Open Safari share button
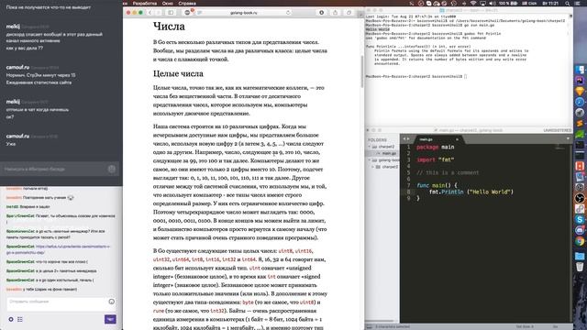 [x=335, y=12]
